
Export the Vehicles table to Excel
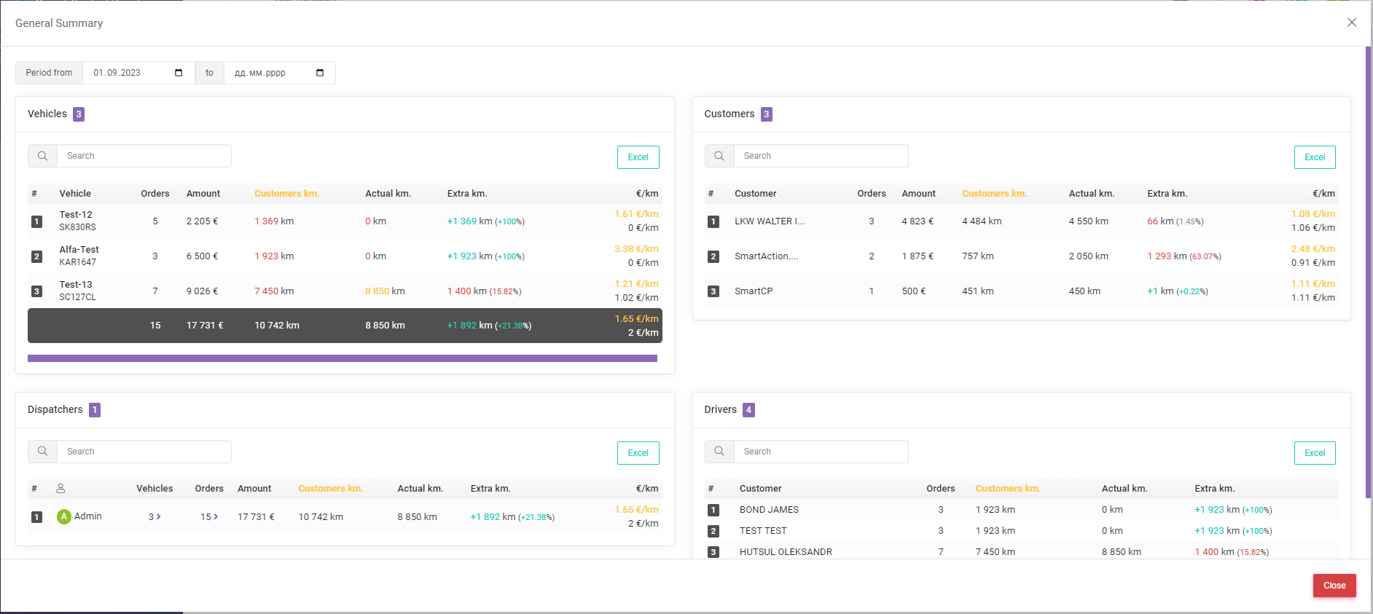[638, 157]
